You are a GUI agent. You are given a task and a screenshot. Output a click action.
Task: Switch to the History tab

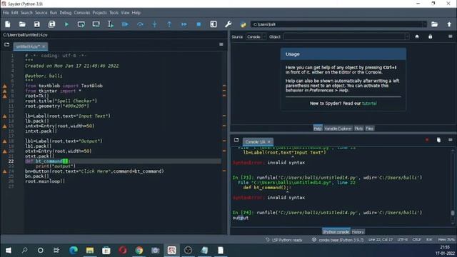[358, 232]
